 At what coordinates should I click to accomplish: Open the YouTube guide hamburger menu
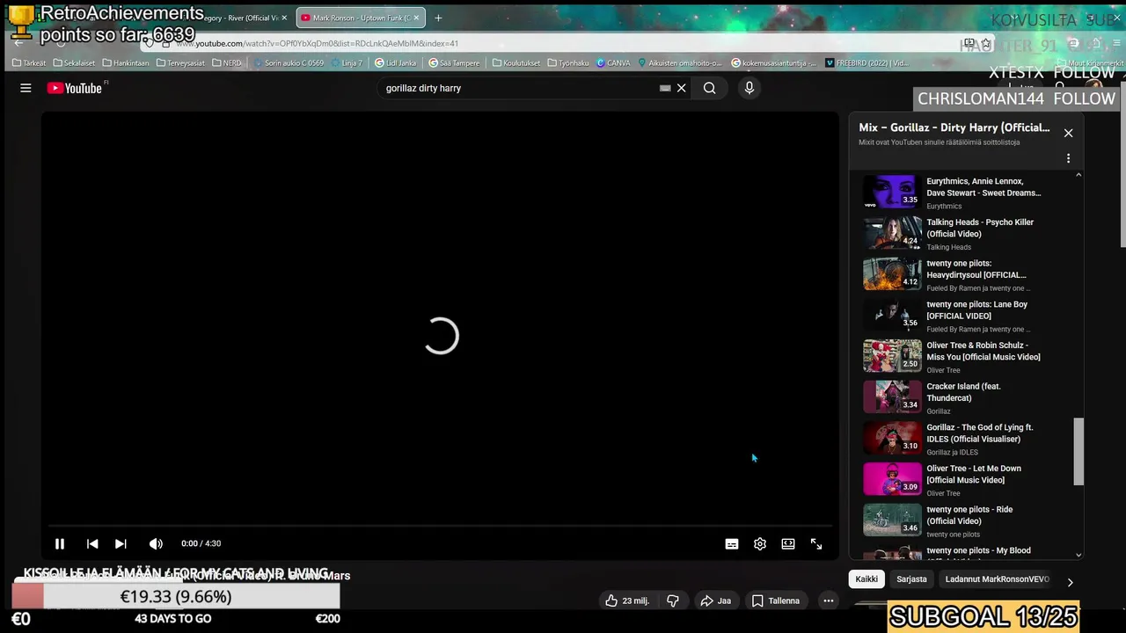coord(26,88)
